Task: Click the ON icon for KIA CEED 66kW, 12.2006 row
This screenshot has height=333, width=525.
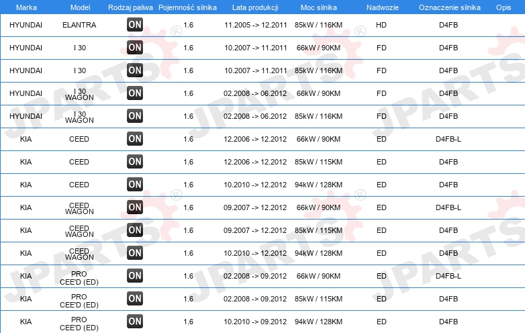Action: click(135, 138)
